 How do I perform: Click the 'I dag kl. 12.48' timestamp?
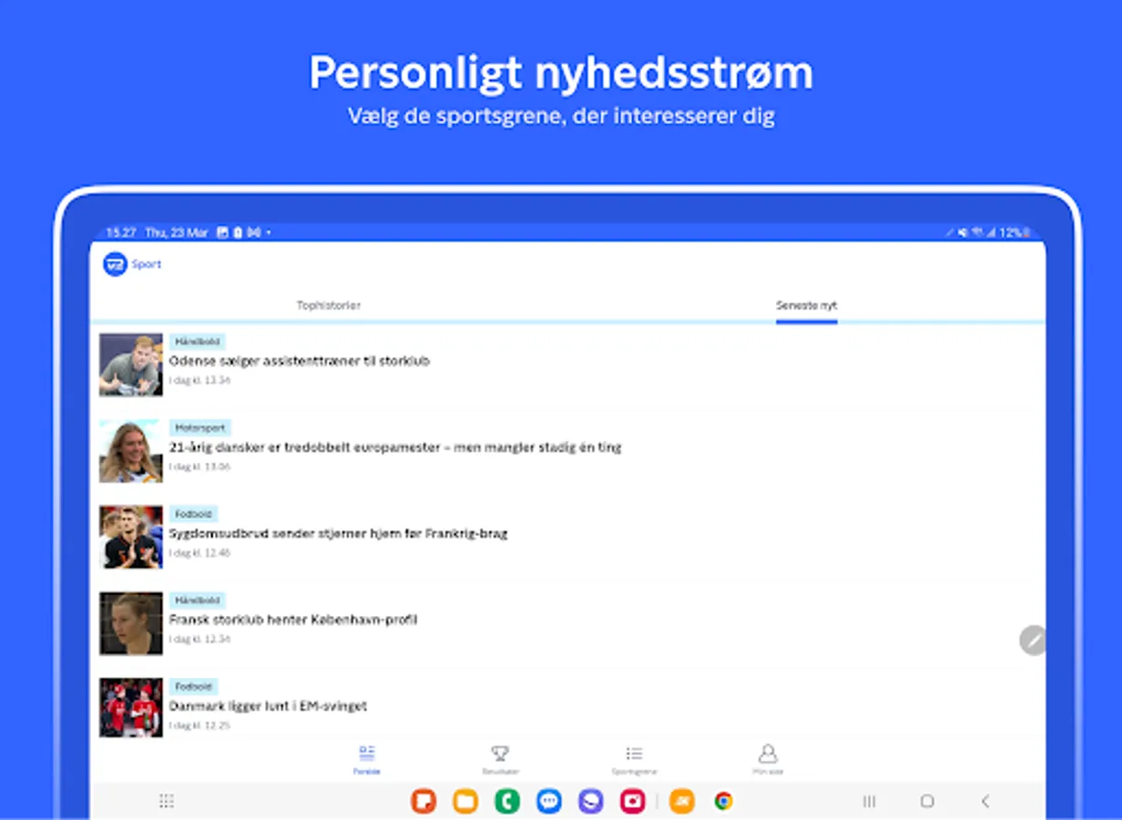point(199,553)
